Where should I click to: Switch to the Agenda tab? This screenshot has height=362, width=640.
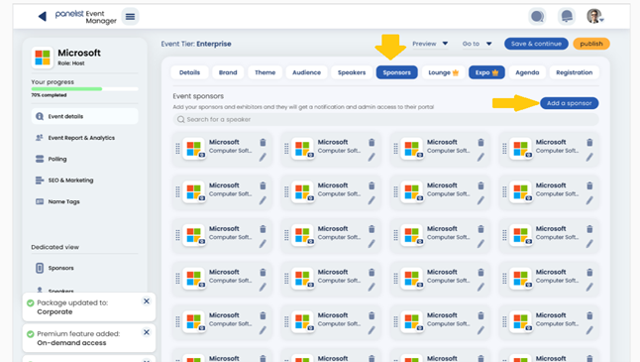pos(527,72)
